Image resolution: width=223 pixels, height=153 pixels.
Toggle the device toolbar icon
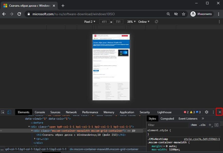(x=9, y=112)
